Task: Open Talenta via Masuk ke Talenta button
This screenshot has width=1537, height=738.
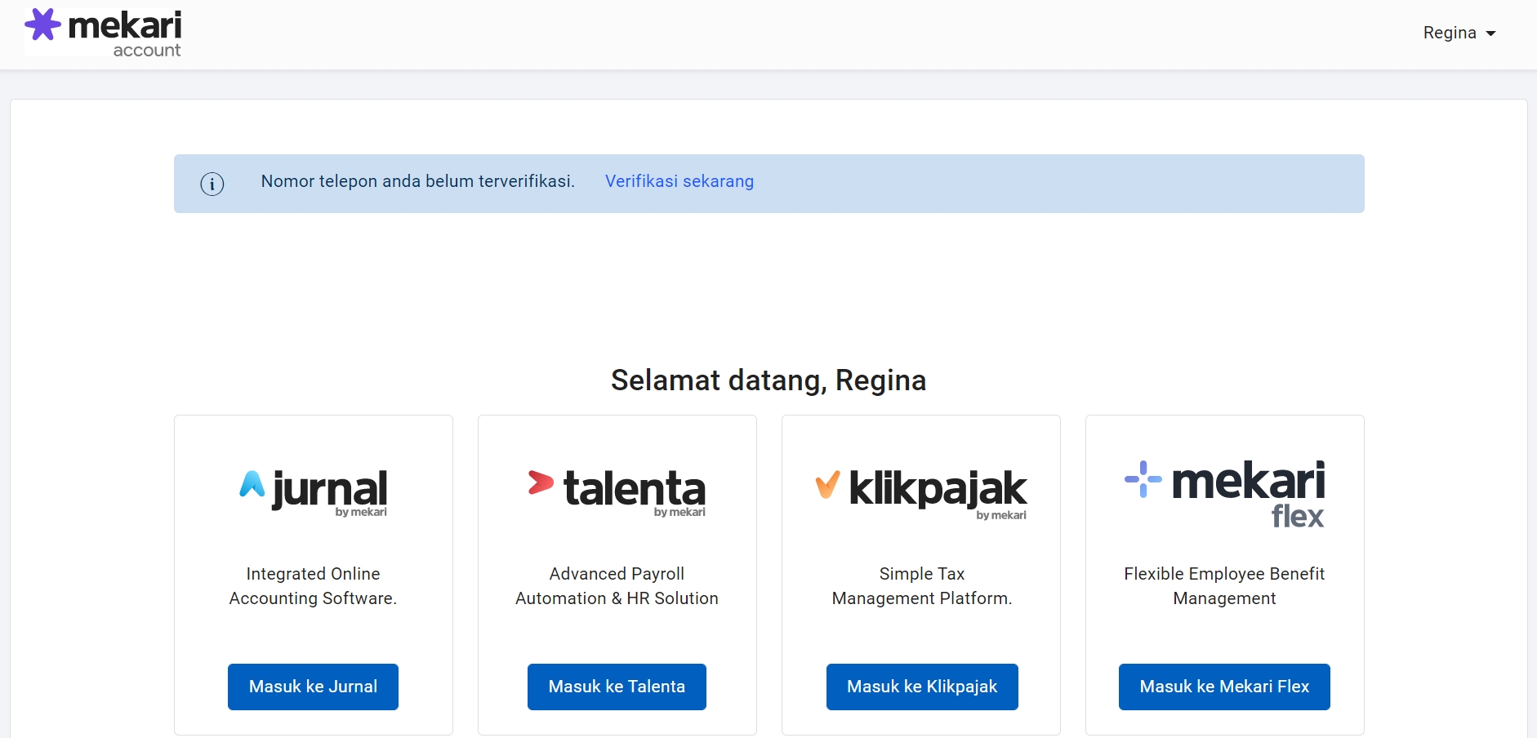Action: click(617, 687)
